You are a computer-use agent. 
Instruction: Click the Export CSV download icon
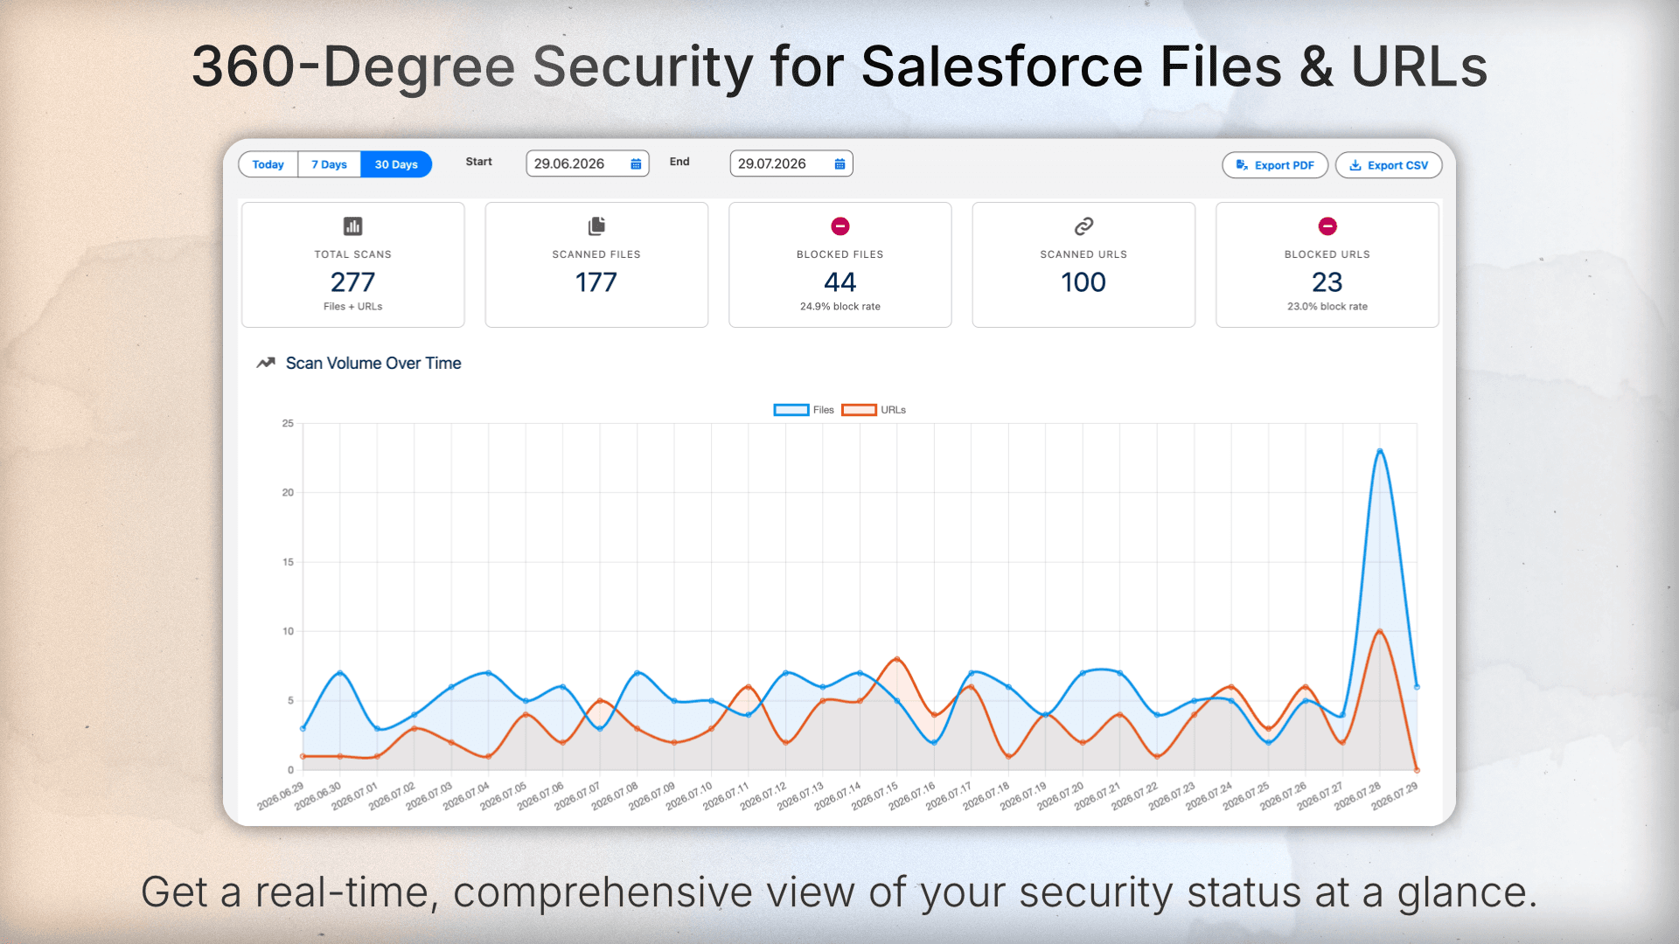(1355, 165)
